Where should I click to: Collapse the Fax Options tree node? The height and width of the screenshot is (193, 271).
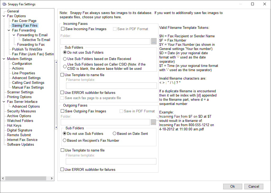point(4,16)
